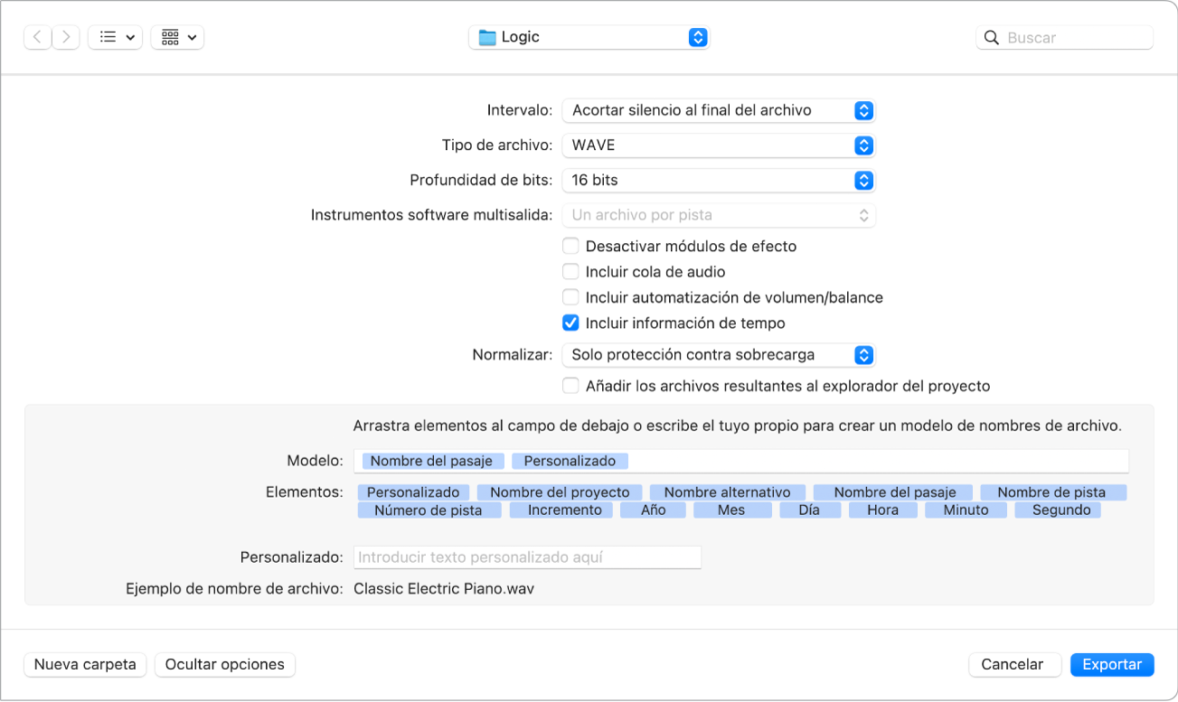Image resolution: width=1178 pixels, height=702 pixels.
Task: Expand the Profundidad de bits dropdown
Action: click(x=719, y=180)
